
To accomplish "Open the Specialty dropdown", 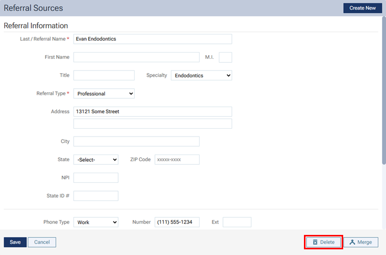I will (x=201, y=75).
